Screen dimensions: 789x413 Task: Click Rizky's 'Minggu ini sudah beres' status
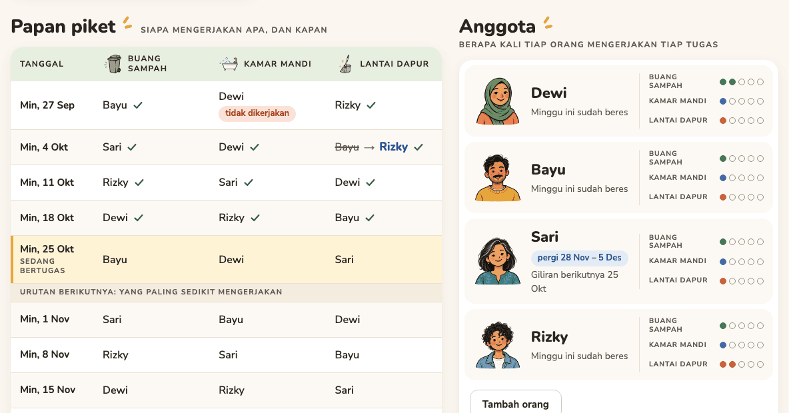point(579,356)
